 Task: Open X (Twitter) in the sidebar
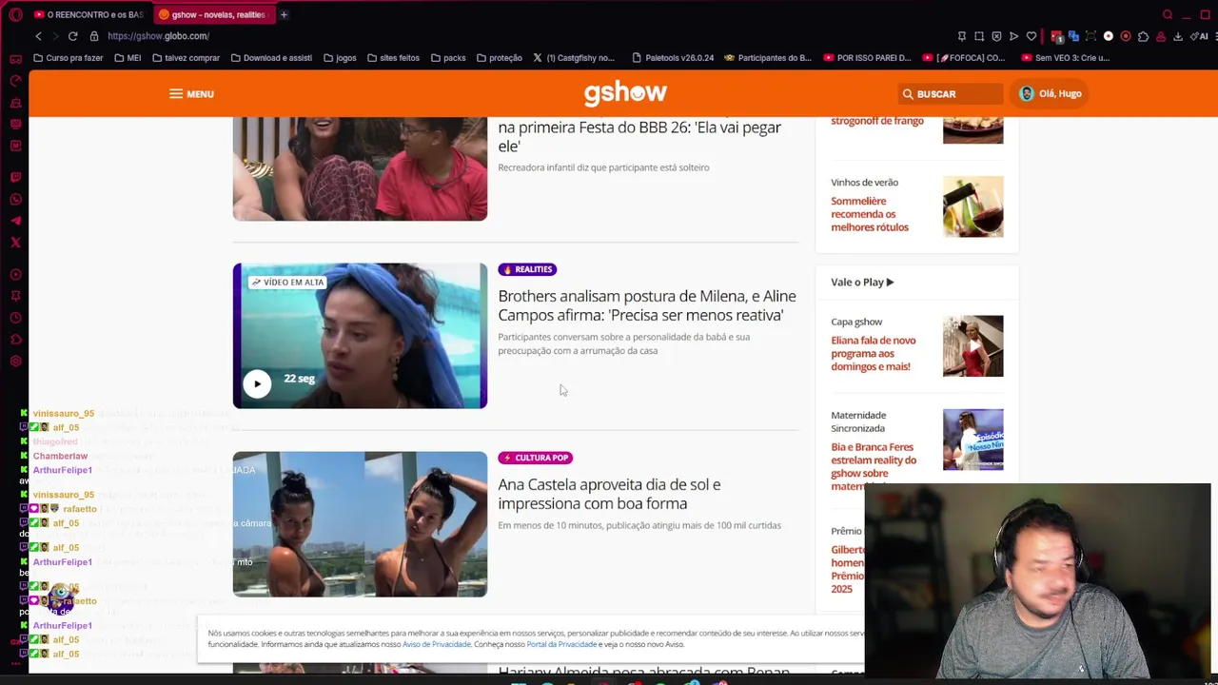pyautogui.click(x=15, y=243)
